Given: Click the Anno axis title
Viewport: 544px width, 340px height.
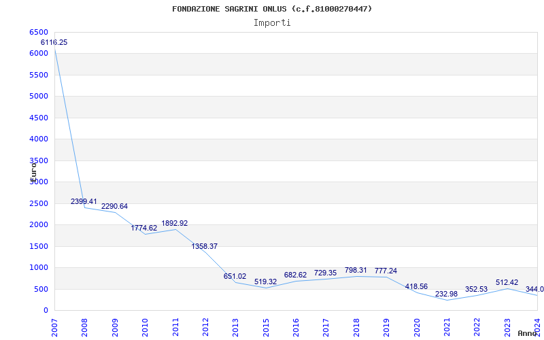Looking at the screenshot, I should [x=527, y=333].
